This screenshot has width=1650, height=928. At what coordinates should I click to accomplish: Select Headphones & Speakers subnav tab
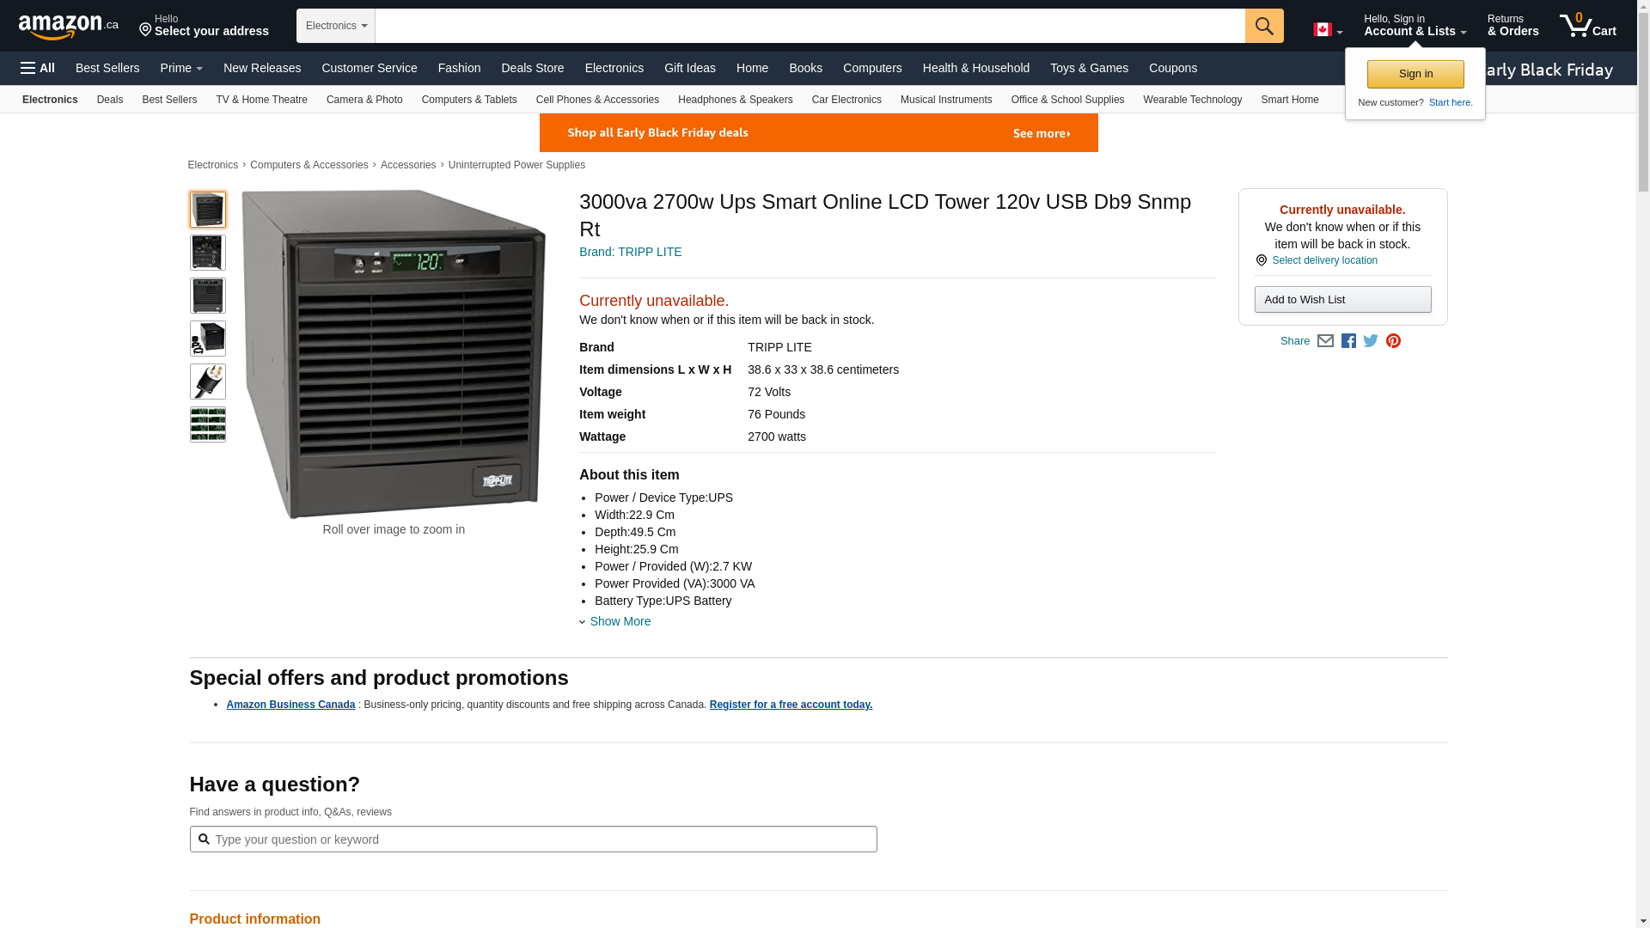[x=735, y=100]
